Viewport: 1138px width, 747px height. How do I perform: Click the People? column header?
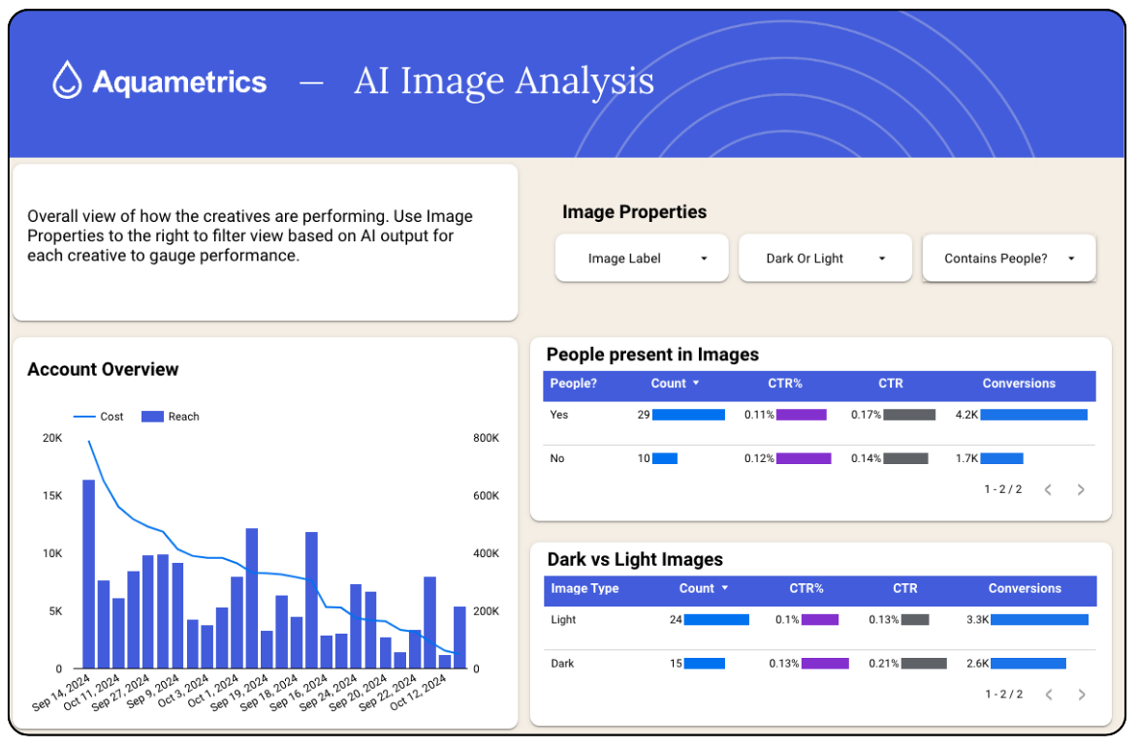pyautogui.click(x=574, y=384)
